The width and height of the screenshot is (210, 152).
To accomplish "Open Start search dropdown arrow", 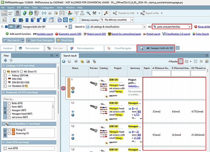I will 23,40.
